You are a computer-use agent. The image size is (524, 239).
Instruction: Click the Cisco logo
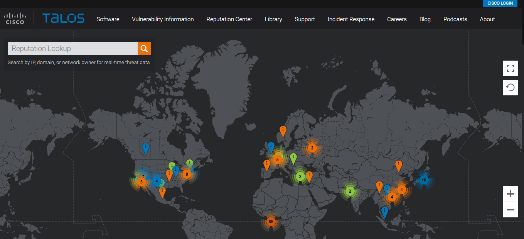(15, 19)
